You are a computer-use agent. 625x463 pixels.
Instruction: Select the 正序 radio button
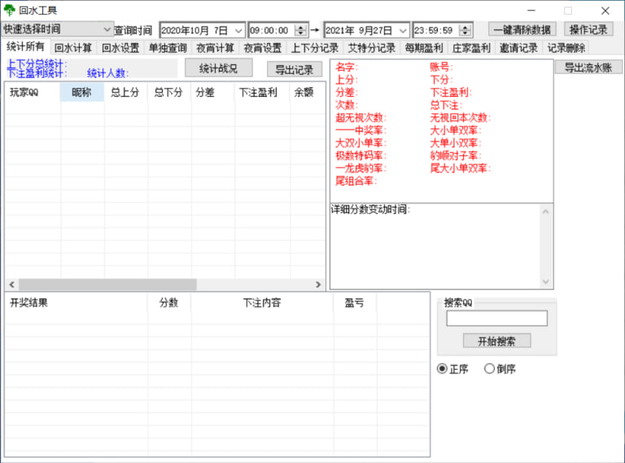coord(443,369)
